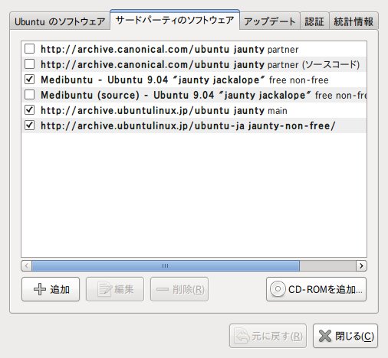Open the アップデート tab
The width and height of the screenshot is (388, 358).
pos(270,21)
